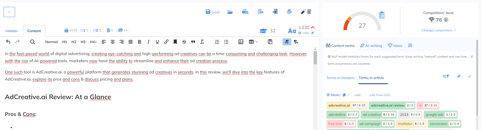Open the Content terms tab
The width and height of the screenshot is (482, 130).
click(340, 46)
